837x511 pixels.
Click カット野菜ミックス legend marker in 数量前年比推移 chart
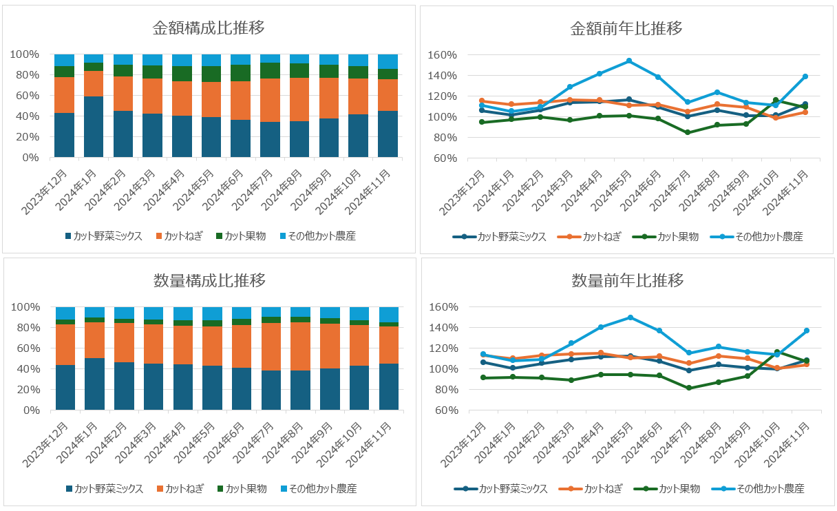click(x=466, y=489)
